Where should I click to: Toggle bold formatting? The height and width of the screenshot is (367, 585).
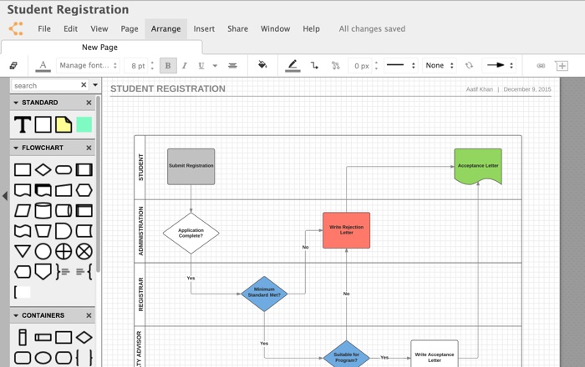[x=168, y=66]
